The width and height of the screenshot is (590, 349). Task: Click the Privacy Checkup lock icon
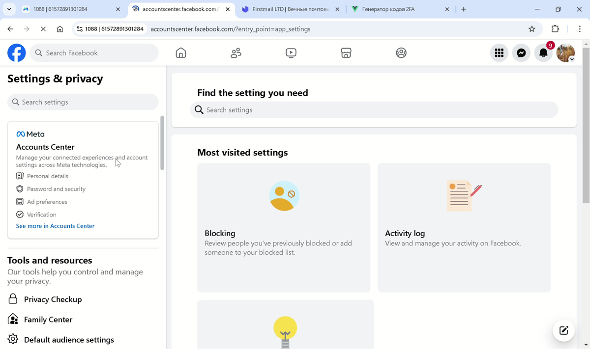click(13, 299)
